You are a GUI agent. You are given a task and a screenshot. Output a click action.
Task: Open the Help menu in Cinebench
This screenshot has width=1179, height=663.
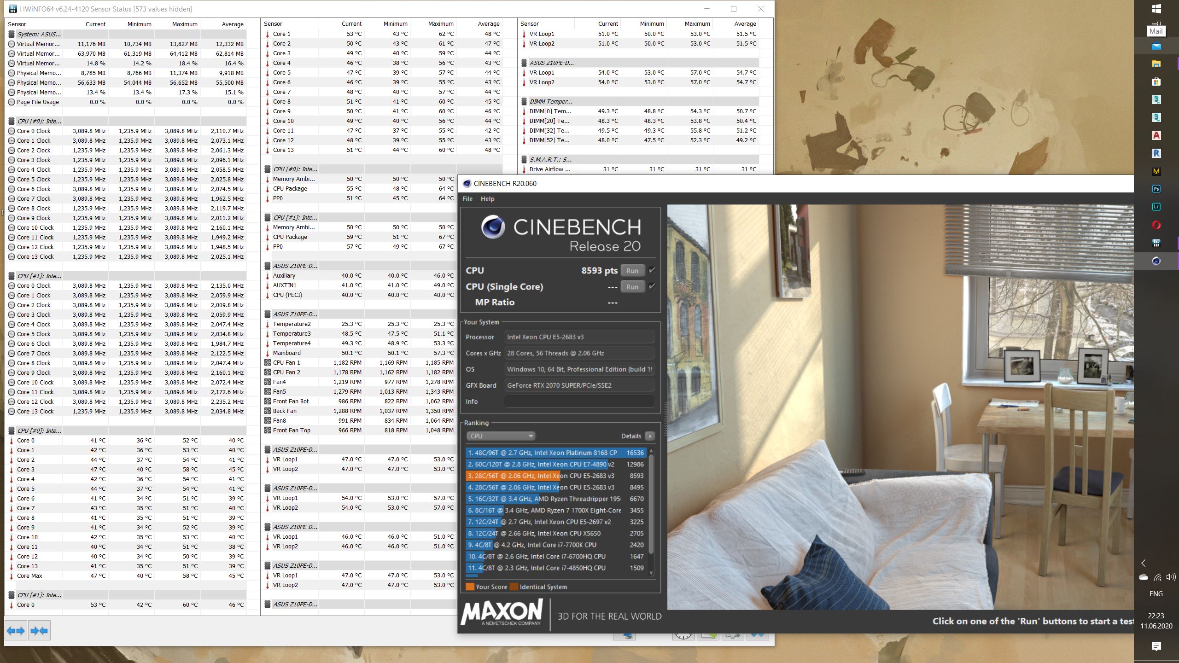coord(487,199)
